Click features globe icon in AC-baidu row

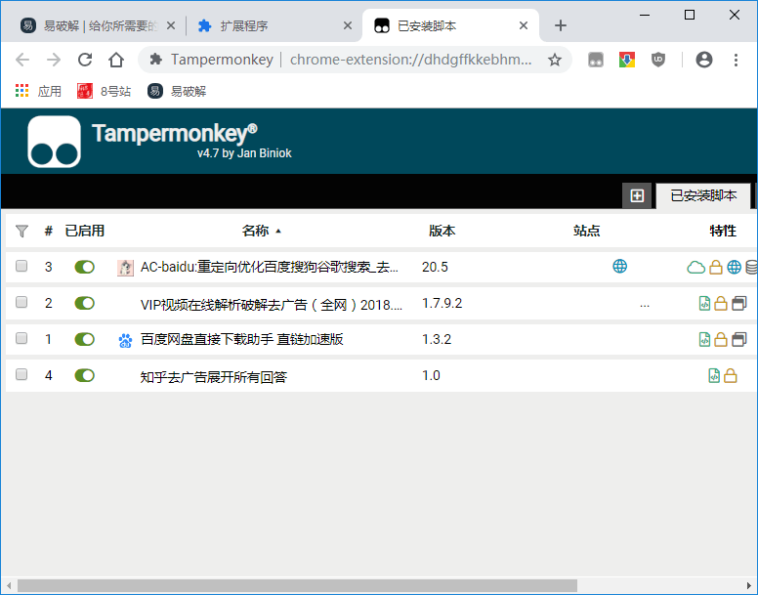pos(734,267)
